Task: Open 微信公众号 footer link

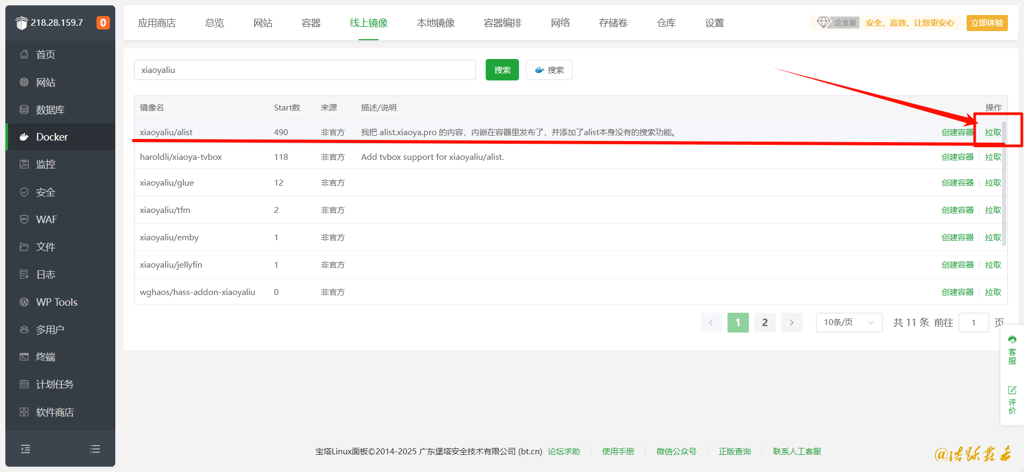Action: 677,452
